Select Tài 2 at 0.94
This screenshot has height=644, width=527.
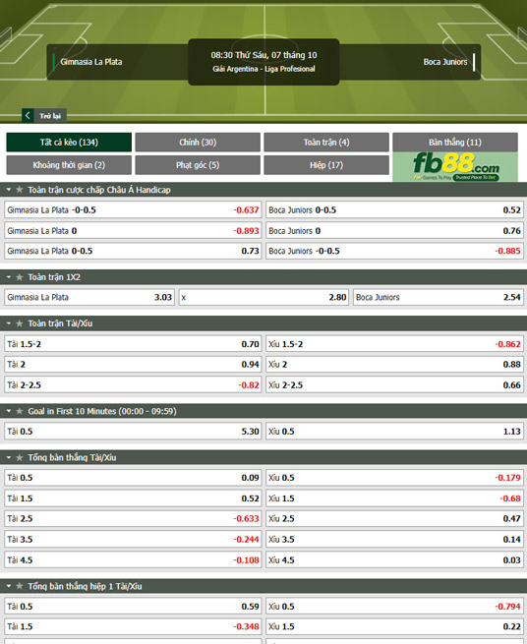[x=133, y=365]
